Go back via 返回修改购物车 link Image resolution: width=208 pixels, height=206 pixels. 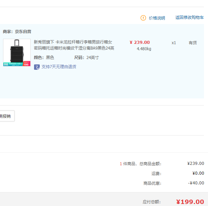coord(189,18)
